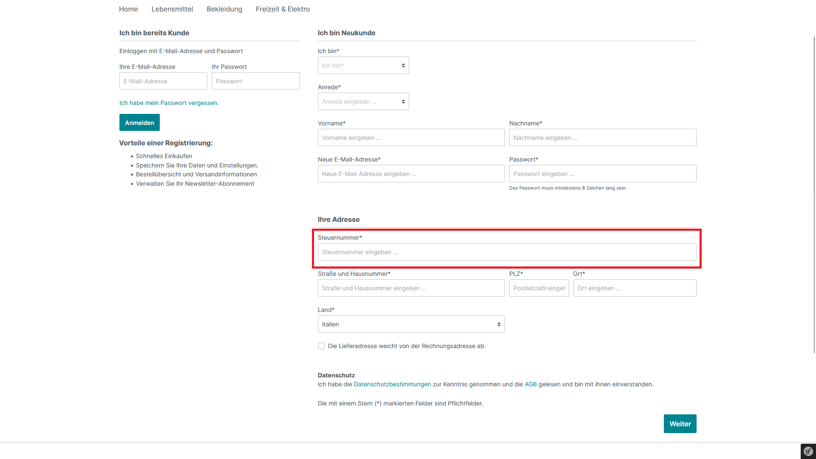
Task: Open the Freizeit & Elektro category
Action: coord(283,9)
